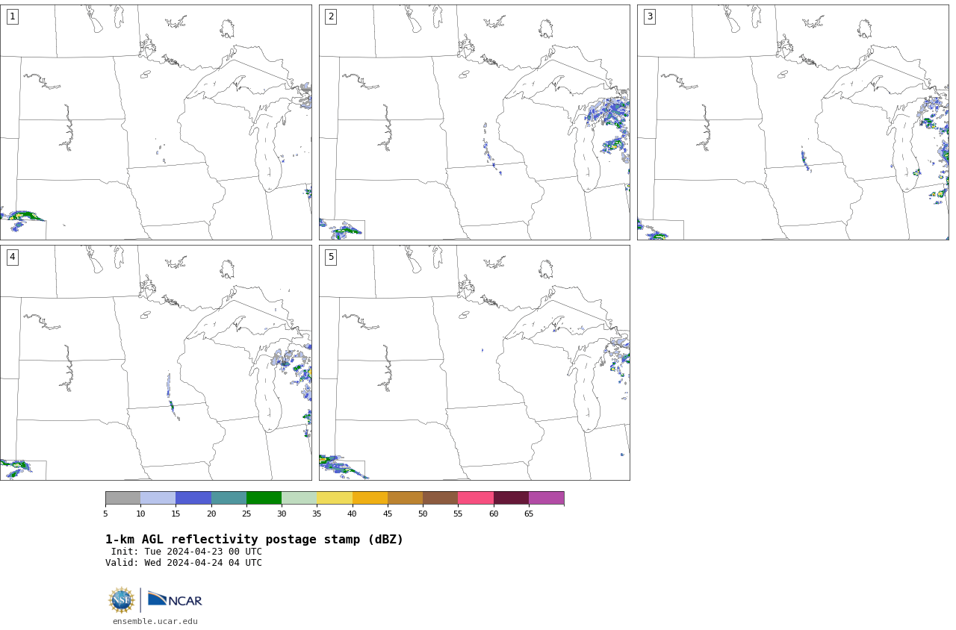Image resolution: width=956 pixels, height=630 pixels.
Task: Click the reflectivity postage stamp title
Action: 254,539
